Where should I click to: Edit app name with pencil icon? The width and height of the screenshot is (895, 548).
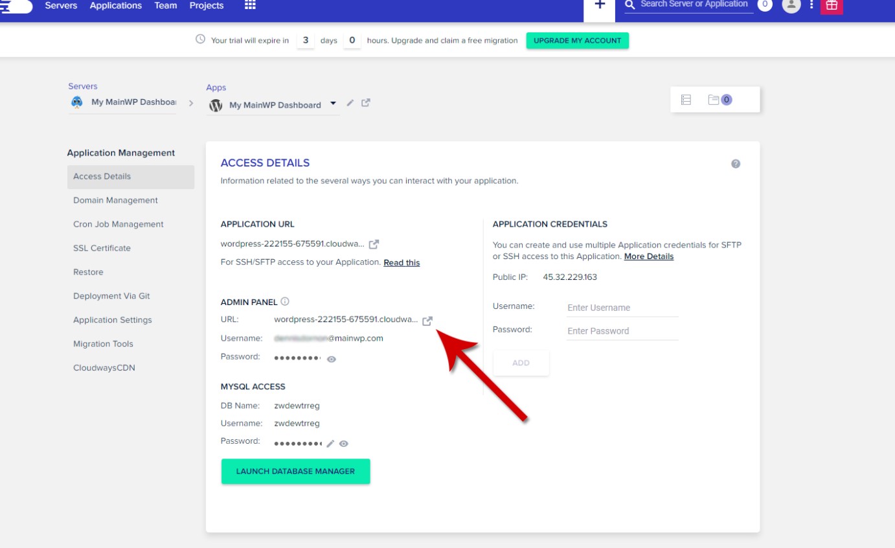click(350, 102)
